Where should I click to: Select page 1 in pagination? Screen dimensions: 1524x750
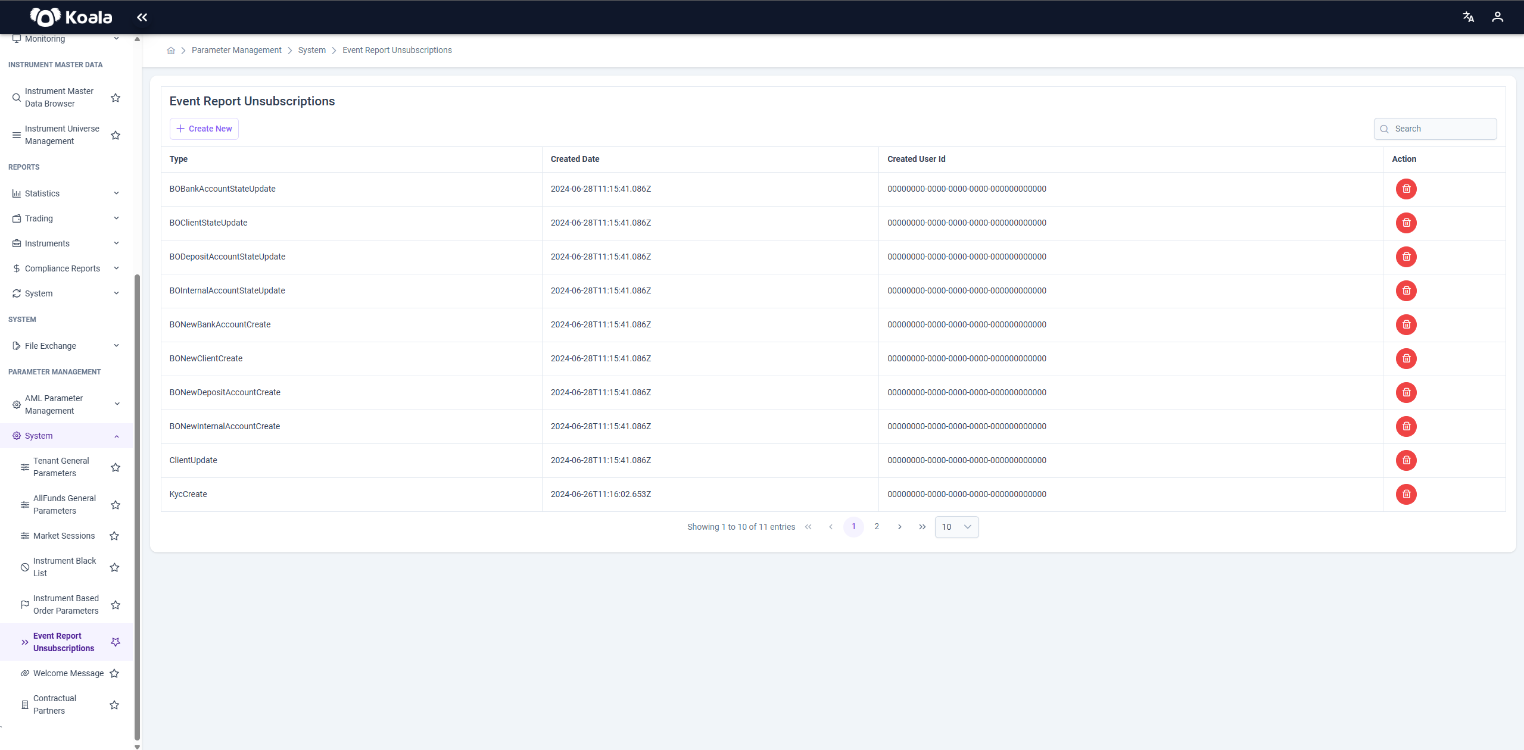[853, 527]
